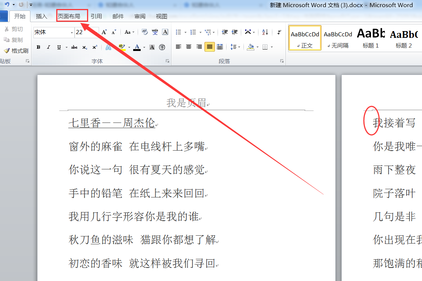Toggle italic formatting button
Viewport: 422px width, 281px height.
[x=48, y=47]
